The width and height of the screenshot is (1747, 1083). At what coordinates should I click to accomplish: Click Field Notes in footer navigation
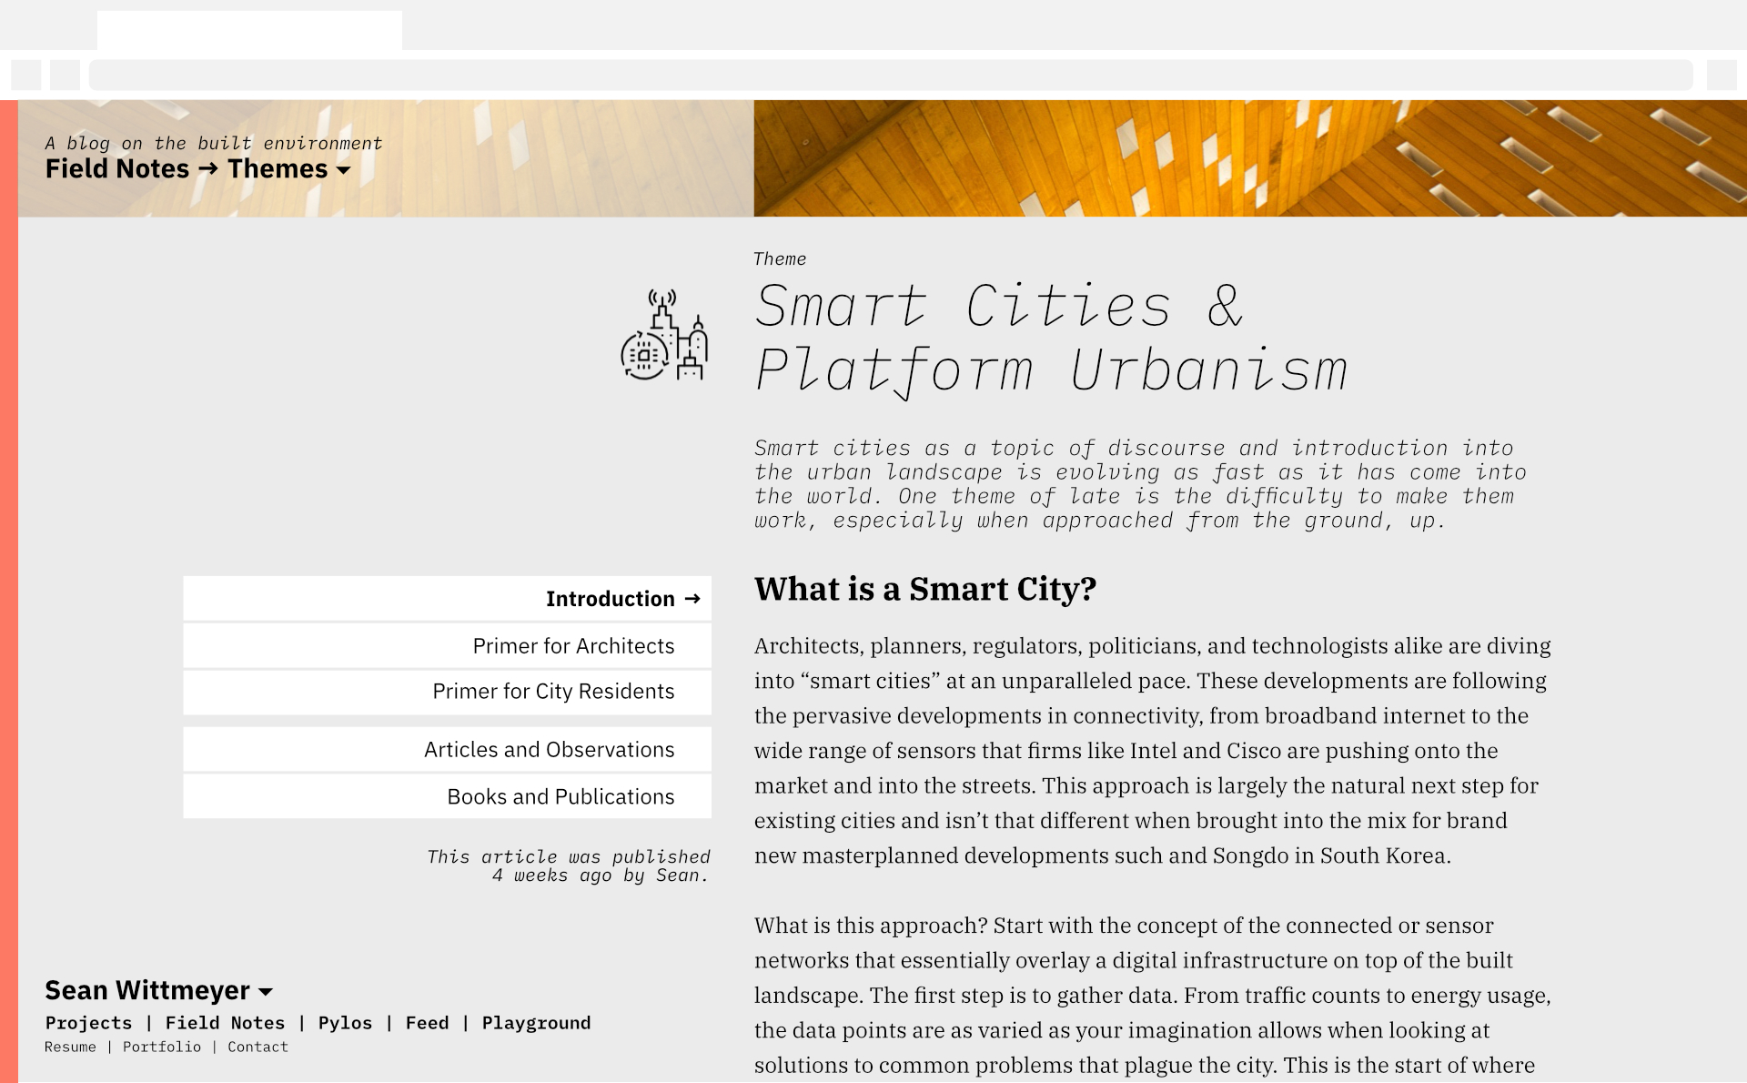coord(225,1023)
